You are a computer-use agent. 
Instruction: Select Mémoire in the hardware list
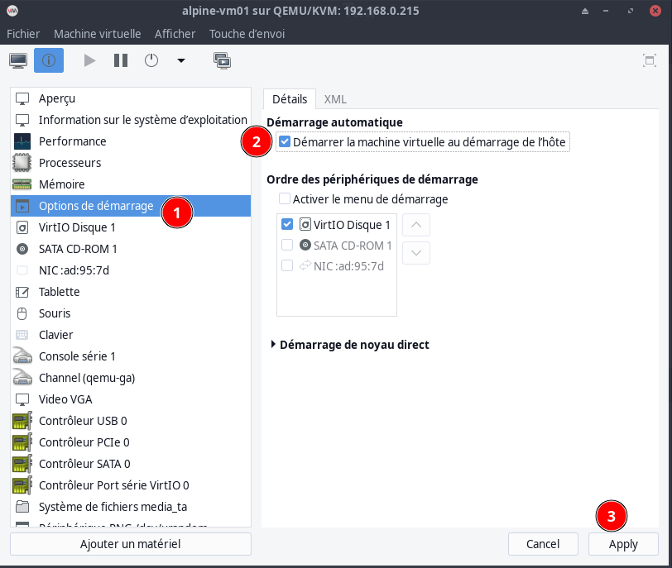(x=61, y=184)
